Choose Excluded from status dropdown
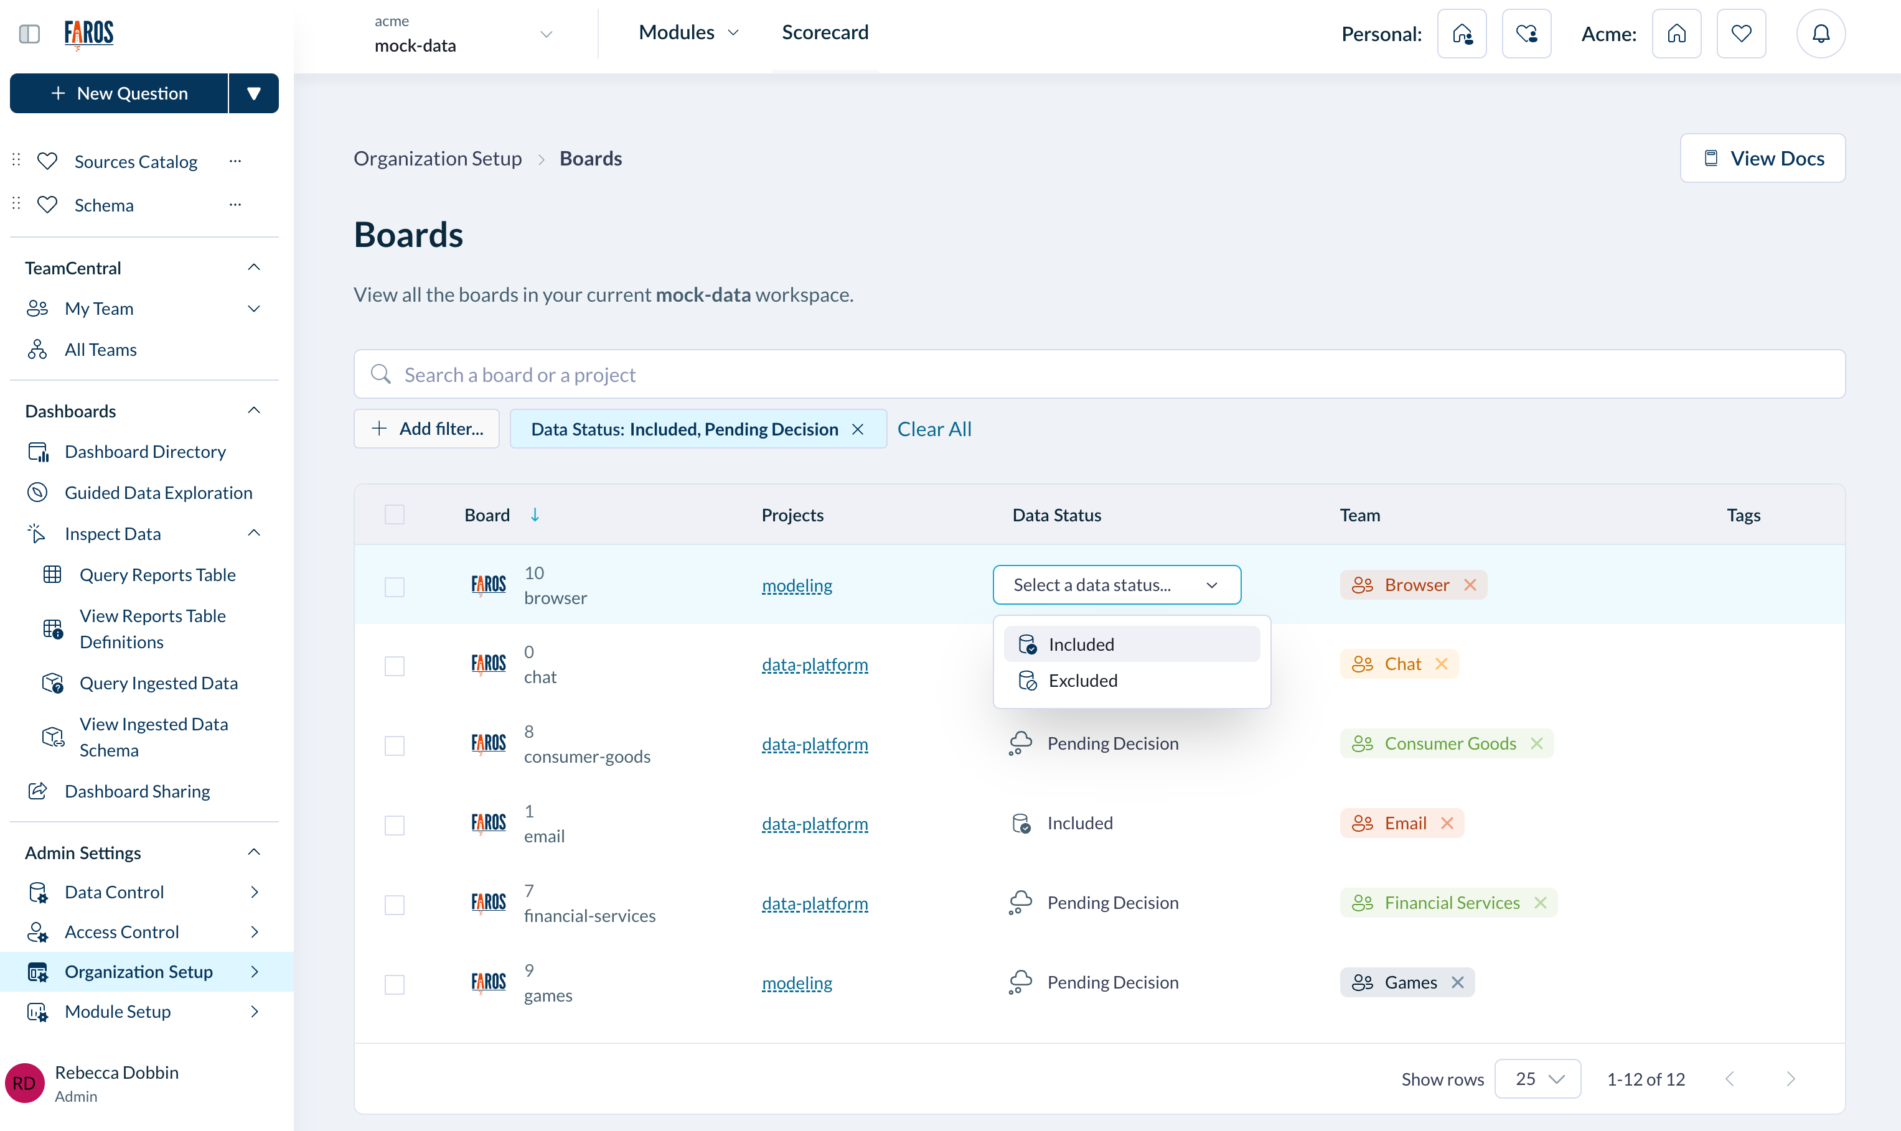 [x=1132, y=681]
